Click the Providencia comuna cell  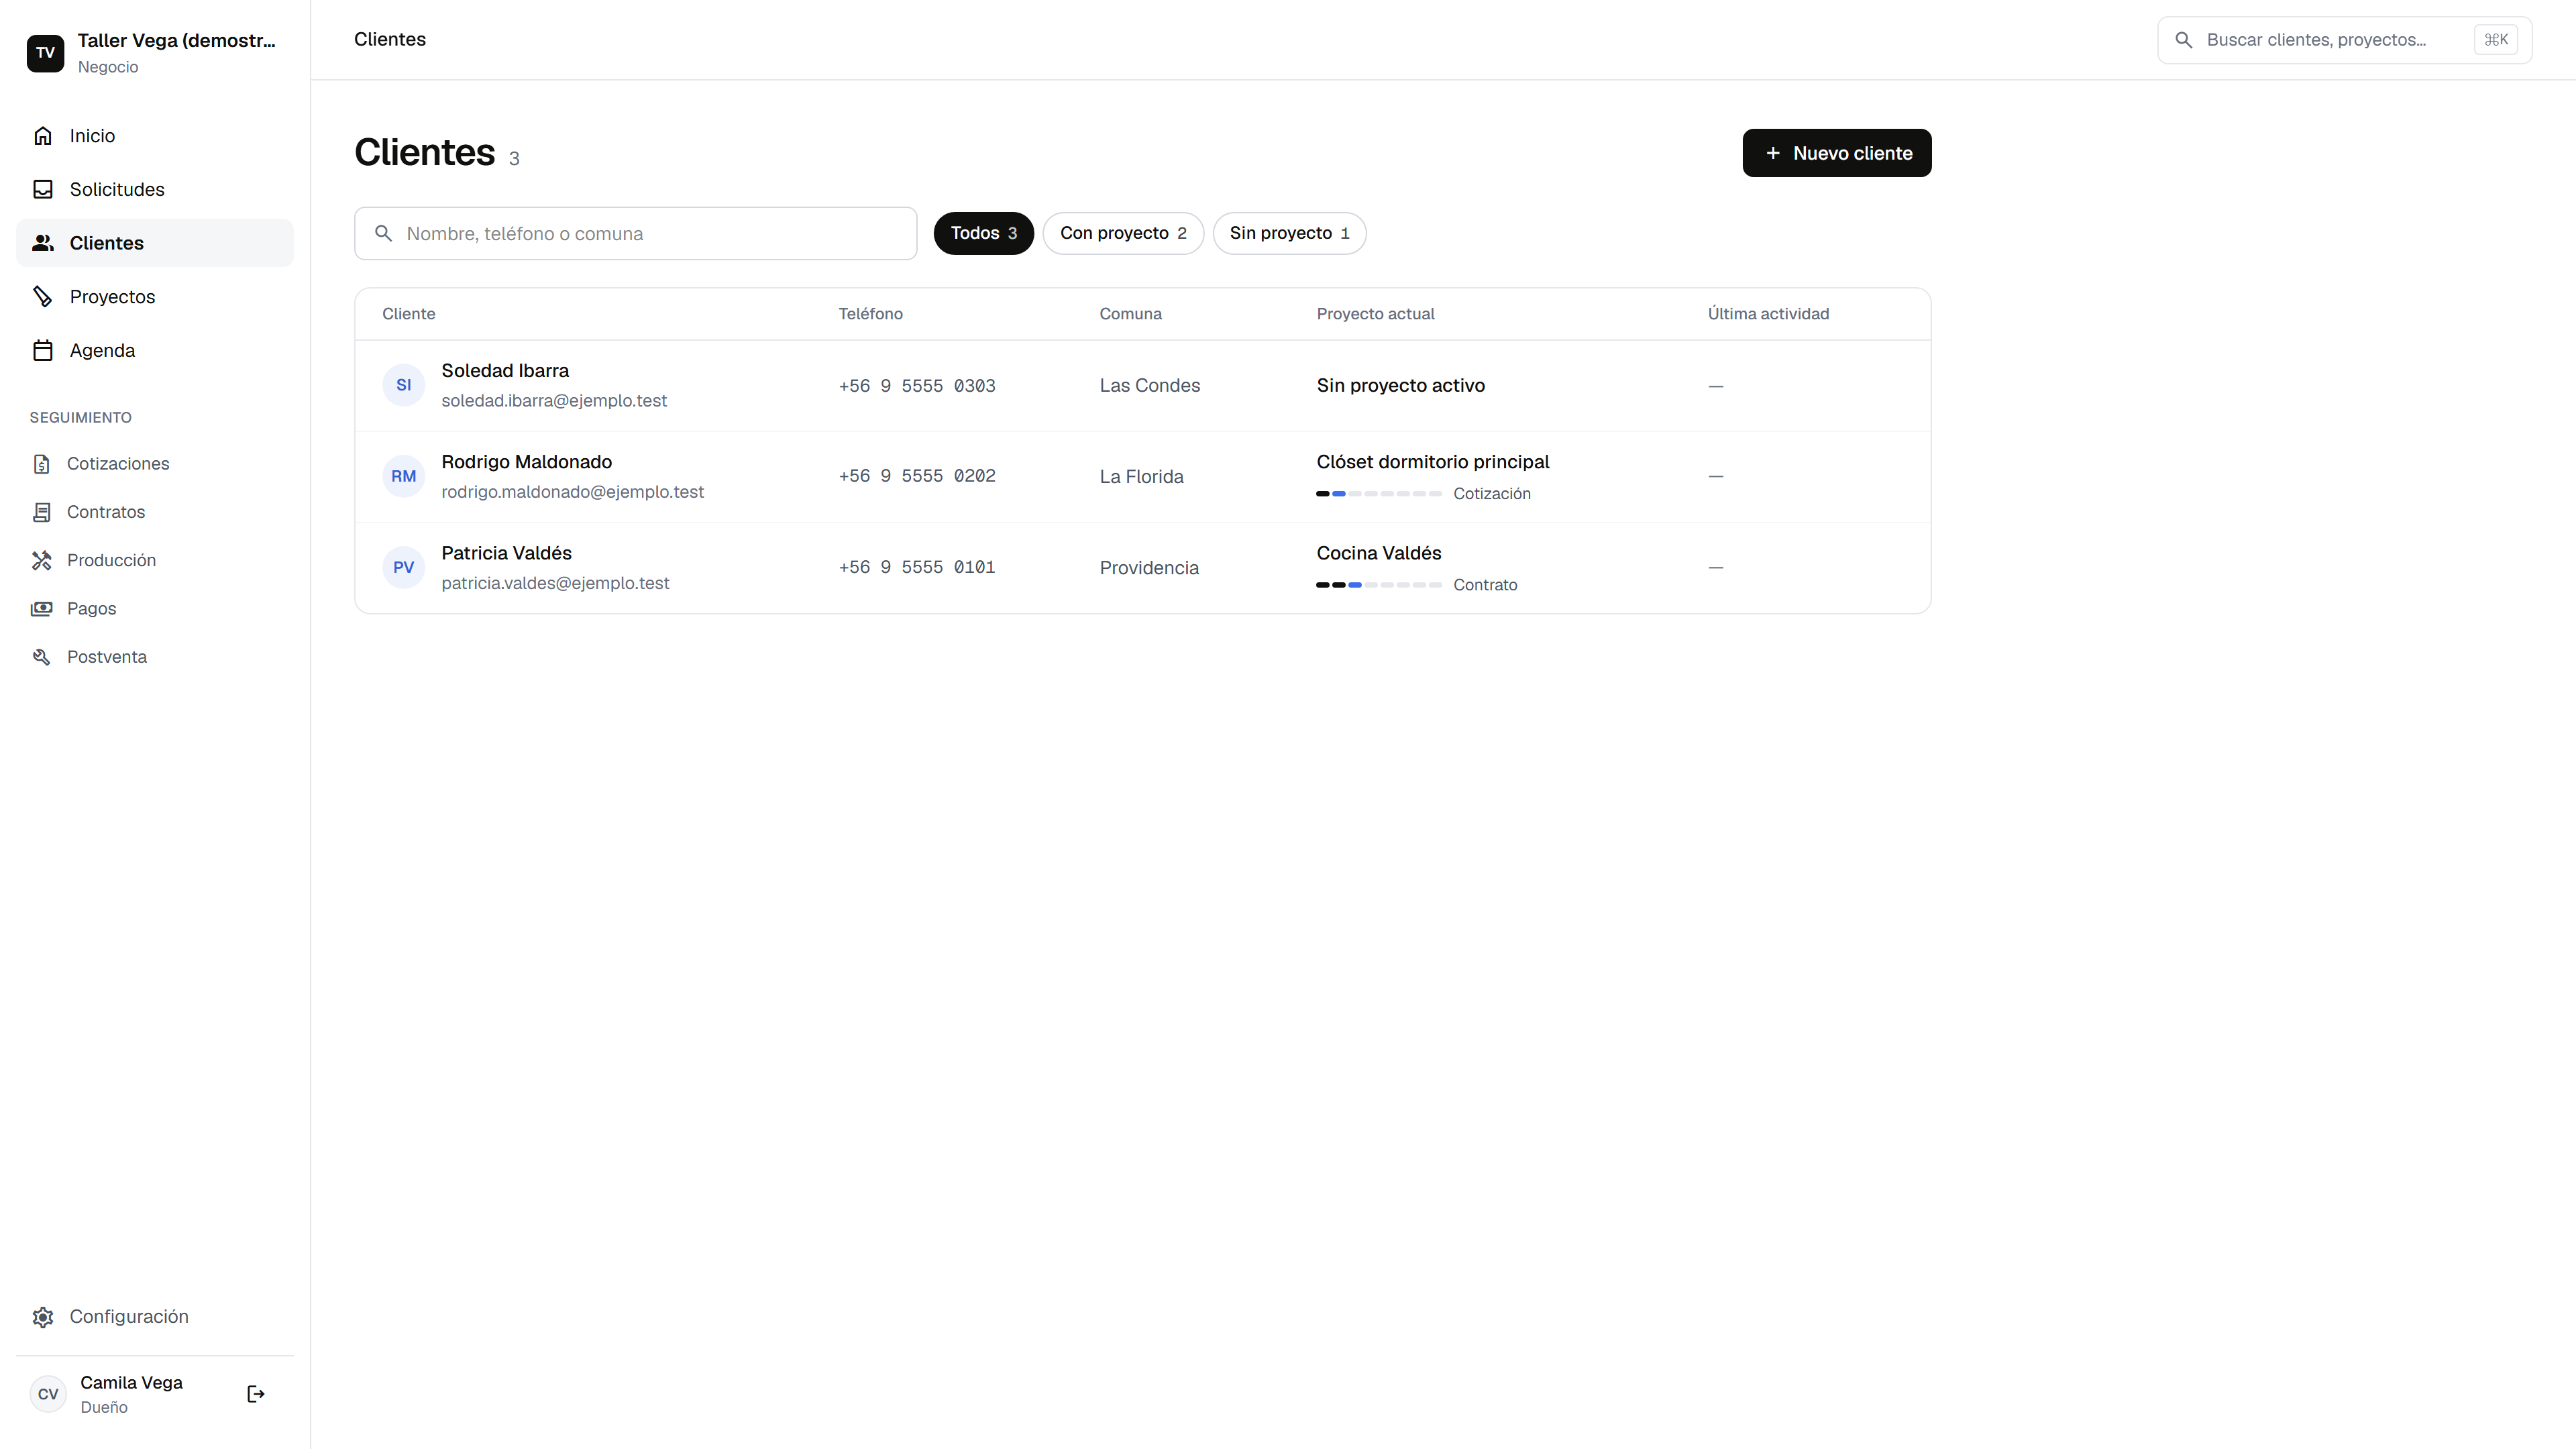coord(1149,568)
